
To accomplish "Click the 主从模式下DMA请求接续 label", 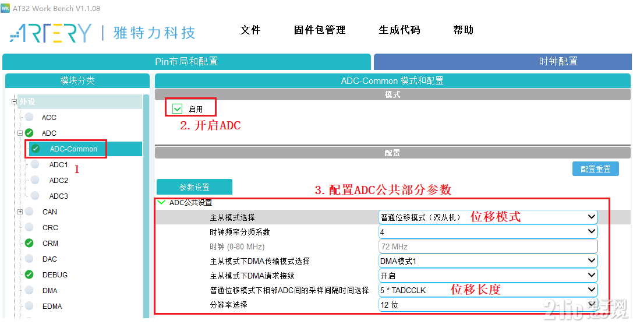I will coord(252,276).
